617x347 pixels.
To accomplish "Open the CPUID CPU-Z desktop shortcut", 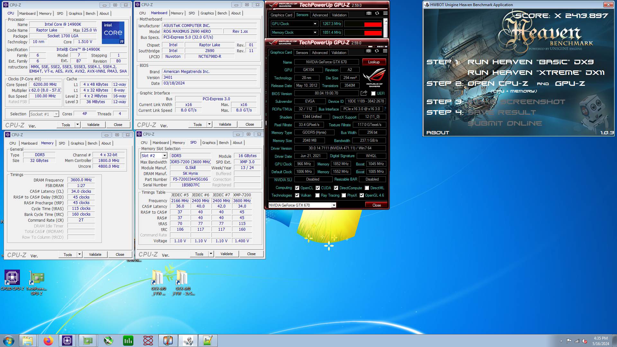I will point(12,280).
